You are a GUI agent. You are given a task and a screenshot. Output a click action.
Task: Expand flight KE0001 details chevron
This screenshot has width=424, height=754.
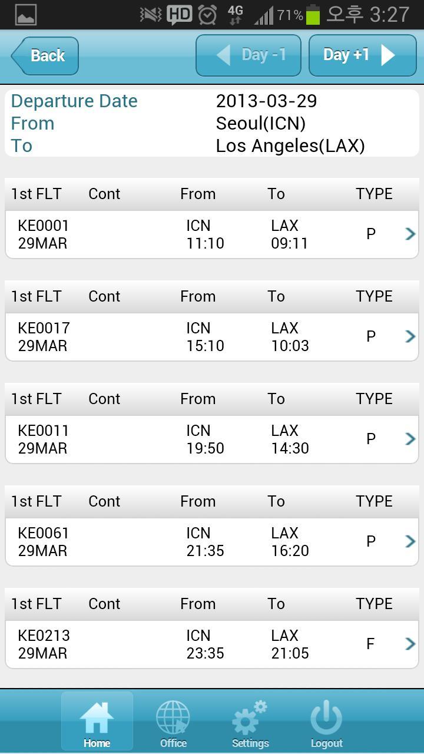(x=410, y=234)
